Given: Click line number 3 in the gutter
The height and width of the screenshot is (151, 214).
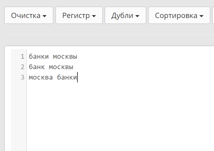Looking at the screenshot, I should coord(22,77).
